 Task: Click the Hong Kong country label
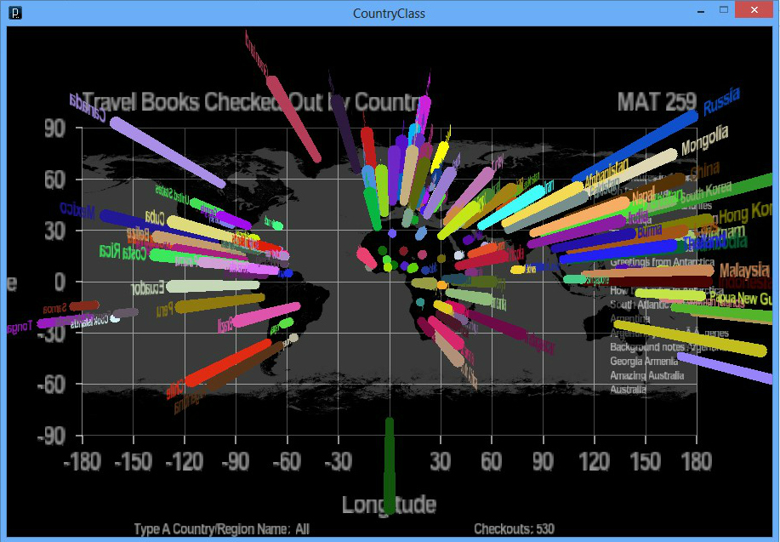coord(745,211)
